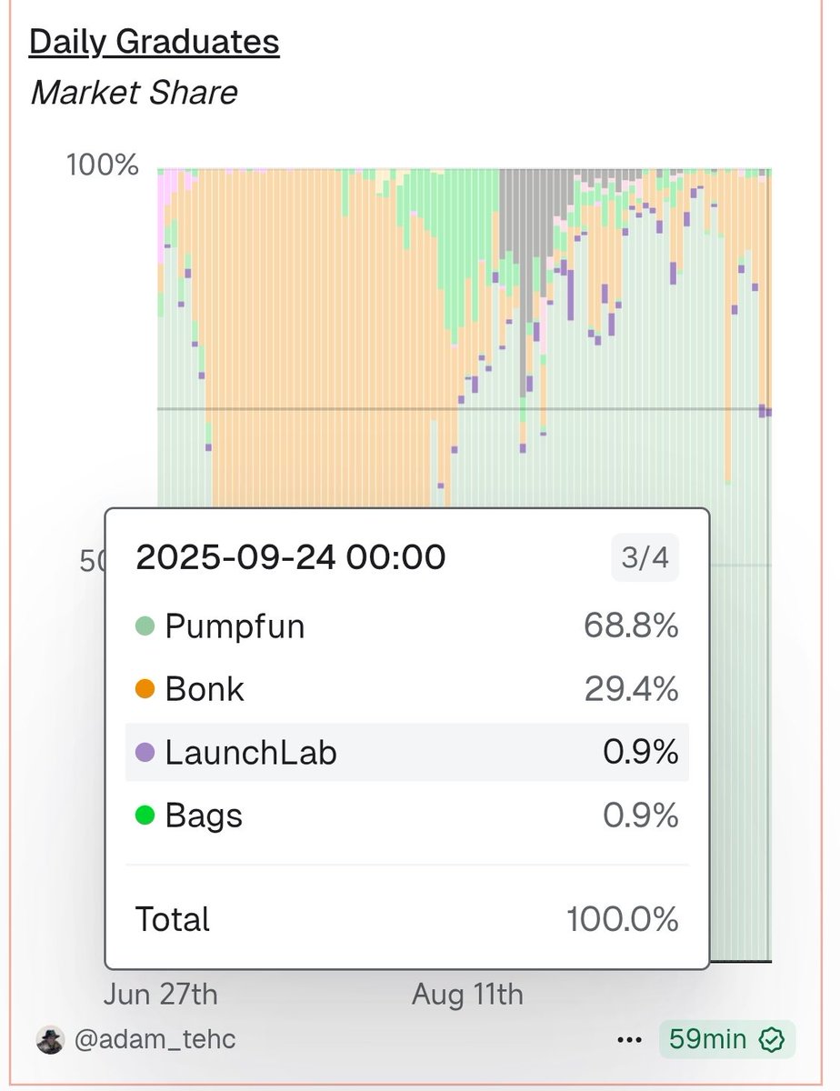
Task: Open the @adam_tehc author profile link
Action: (155, 1039)
